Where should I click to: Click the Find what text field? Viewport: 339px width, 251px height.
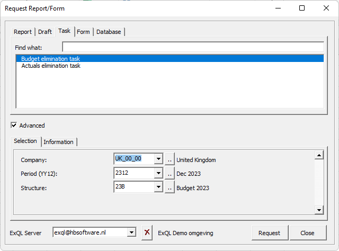click(x=193, y=47)
